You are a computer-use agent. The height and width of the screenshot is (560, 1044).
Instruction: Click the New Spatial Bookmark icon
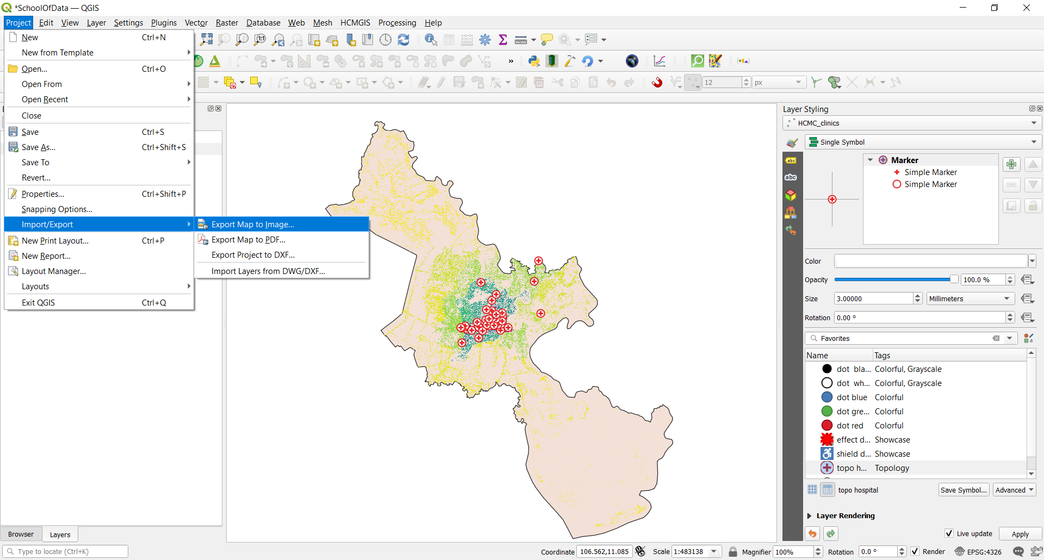click(351, 40)
